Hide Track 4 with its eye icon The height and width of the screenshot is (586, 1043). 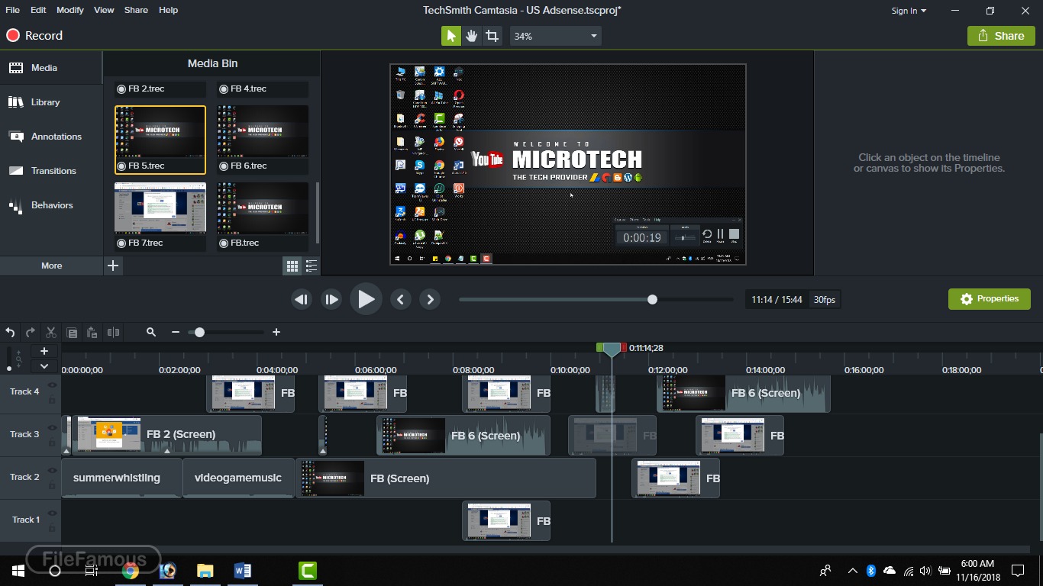(52, 385)
